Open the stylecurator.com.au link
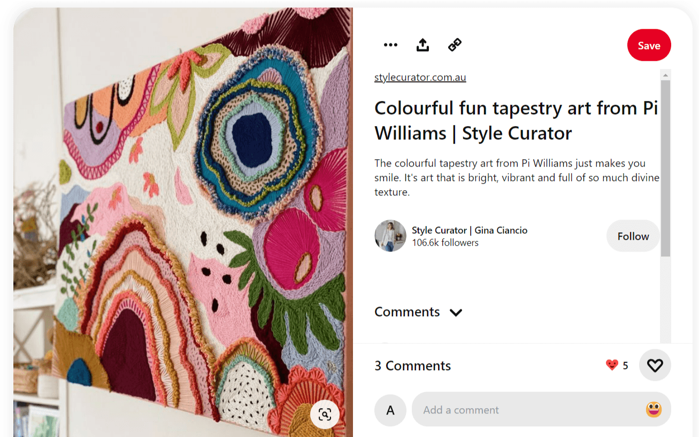699x437 pixels. tap(420, 77)
